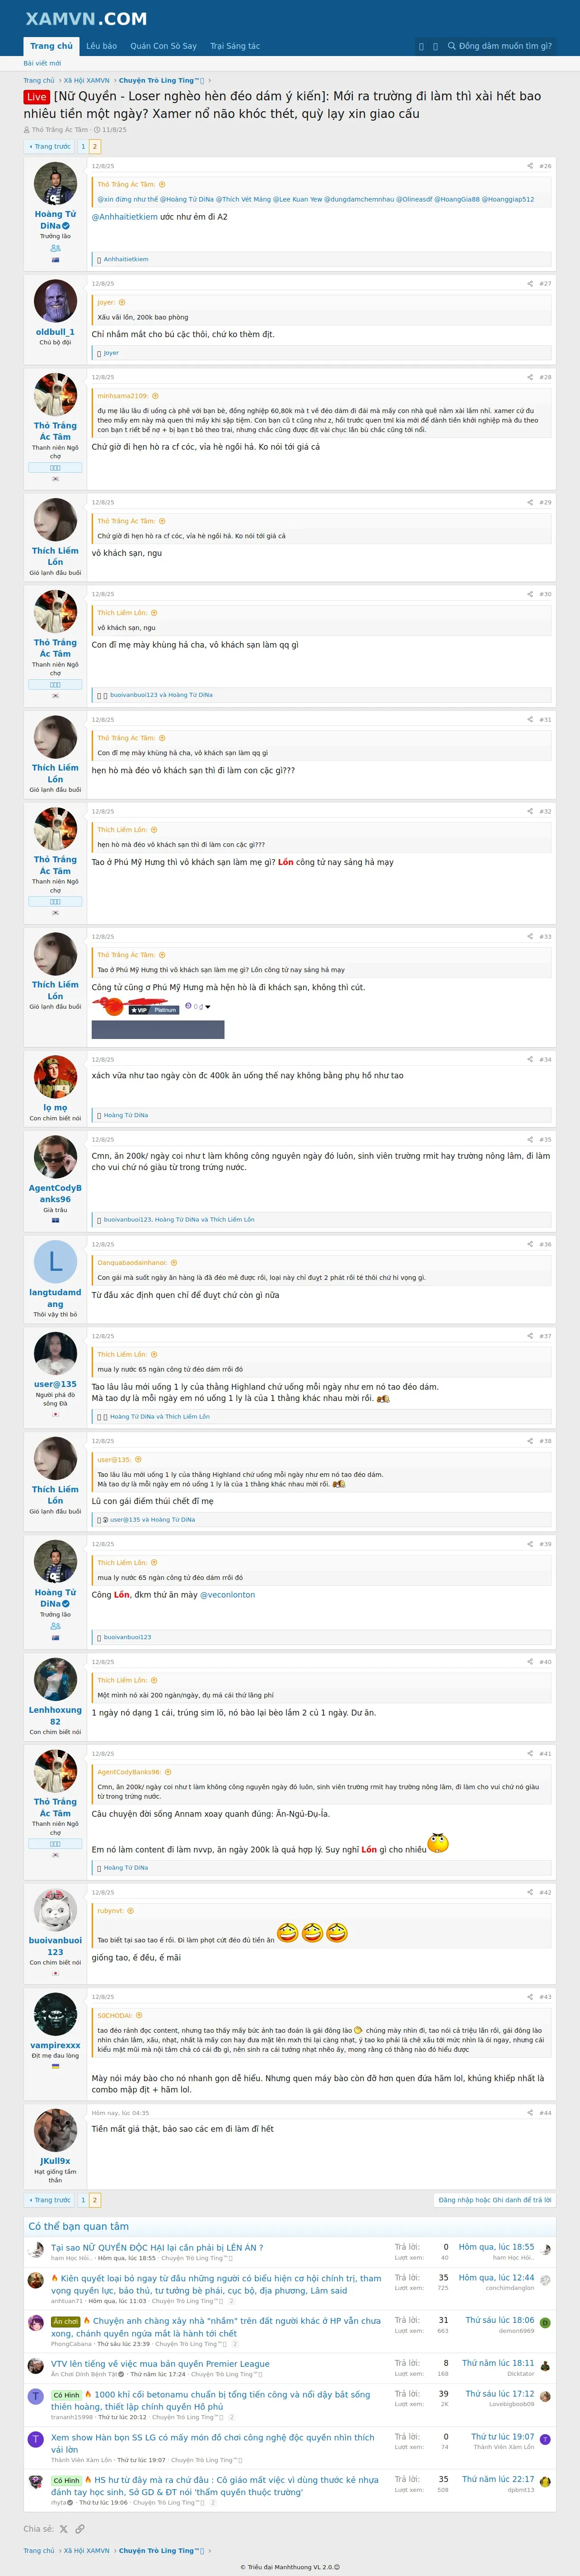Click the search magnifier icon in header
The width and height of the screenshot is (580, 2576).
tap(452, 46)
